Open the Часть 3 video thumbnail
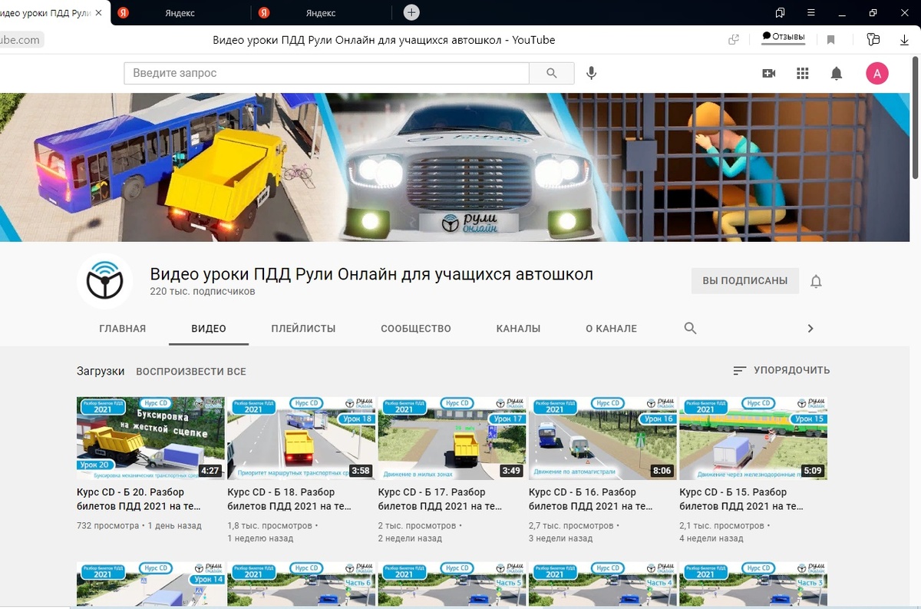The height and width of the screenshot is (609, 921). [x=754, y=585]
